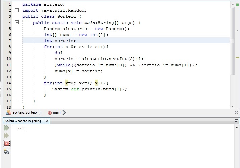Viewport: 240px width, 168px height.
Task: Click line number 15 in gutter
Action: (9, 89)
